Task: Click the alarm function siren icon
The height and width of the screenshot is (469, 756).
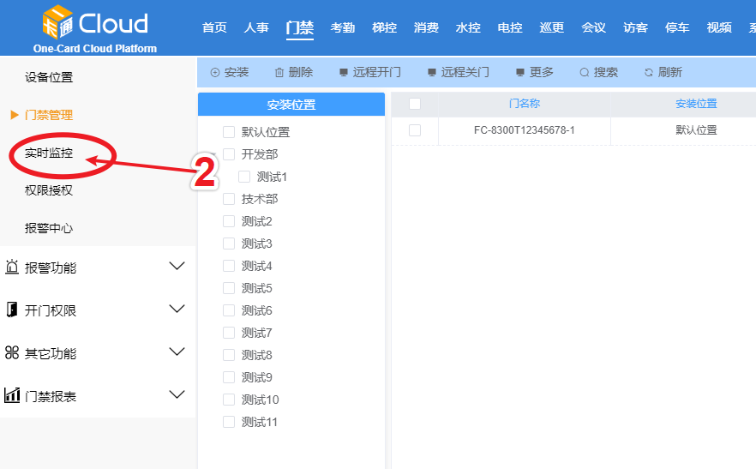Action: click(12, 268)
